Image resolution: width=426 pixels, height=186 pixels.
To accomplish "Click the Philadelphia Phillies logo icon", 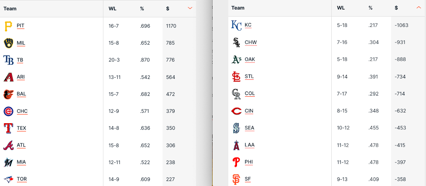I will (236, 162).
